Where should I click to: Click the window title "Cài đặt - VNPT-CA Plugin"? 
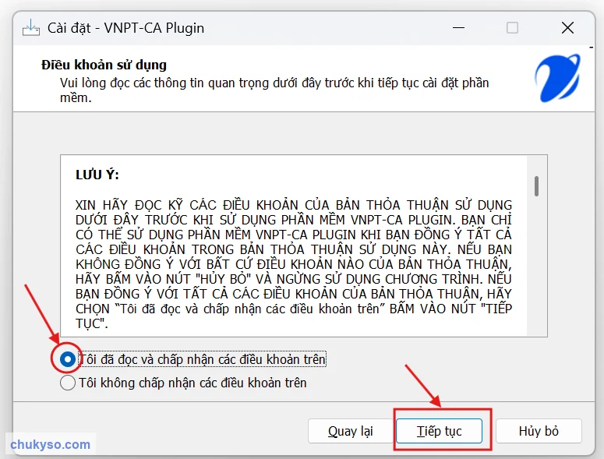125,28
